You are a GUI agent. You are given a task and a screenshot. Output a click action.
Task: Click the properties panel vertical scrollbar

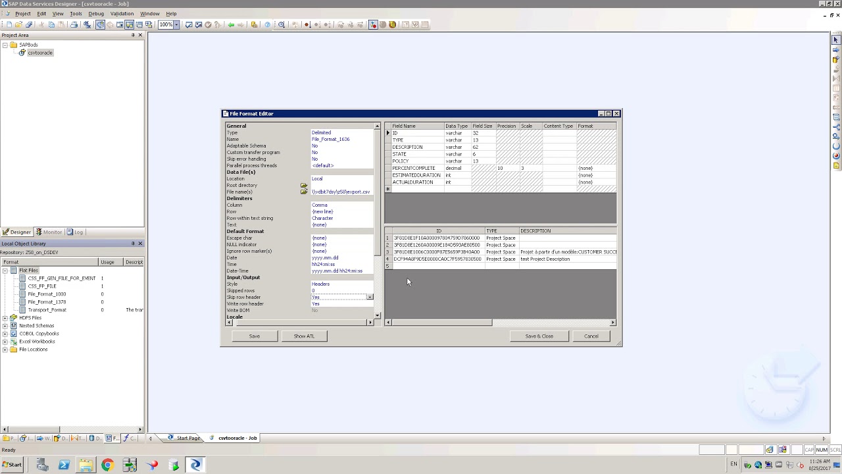[378, 221]
